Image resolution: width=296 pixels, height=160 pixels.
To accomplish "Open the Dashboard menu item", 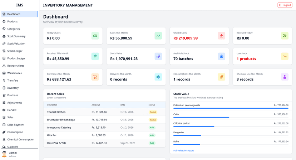I will click(20, 14).
